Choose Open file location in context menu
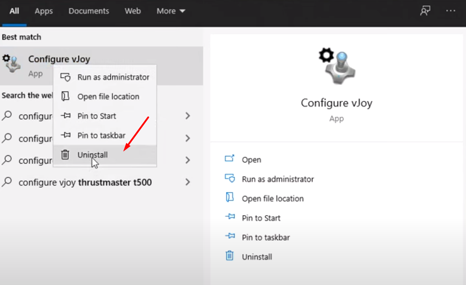466x285 pixels. click(x=105, y=96)
